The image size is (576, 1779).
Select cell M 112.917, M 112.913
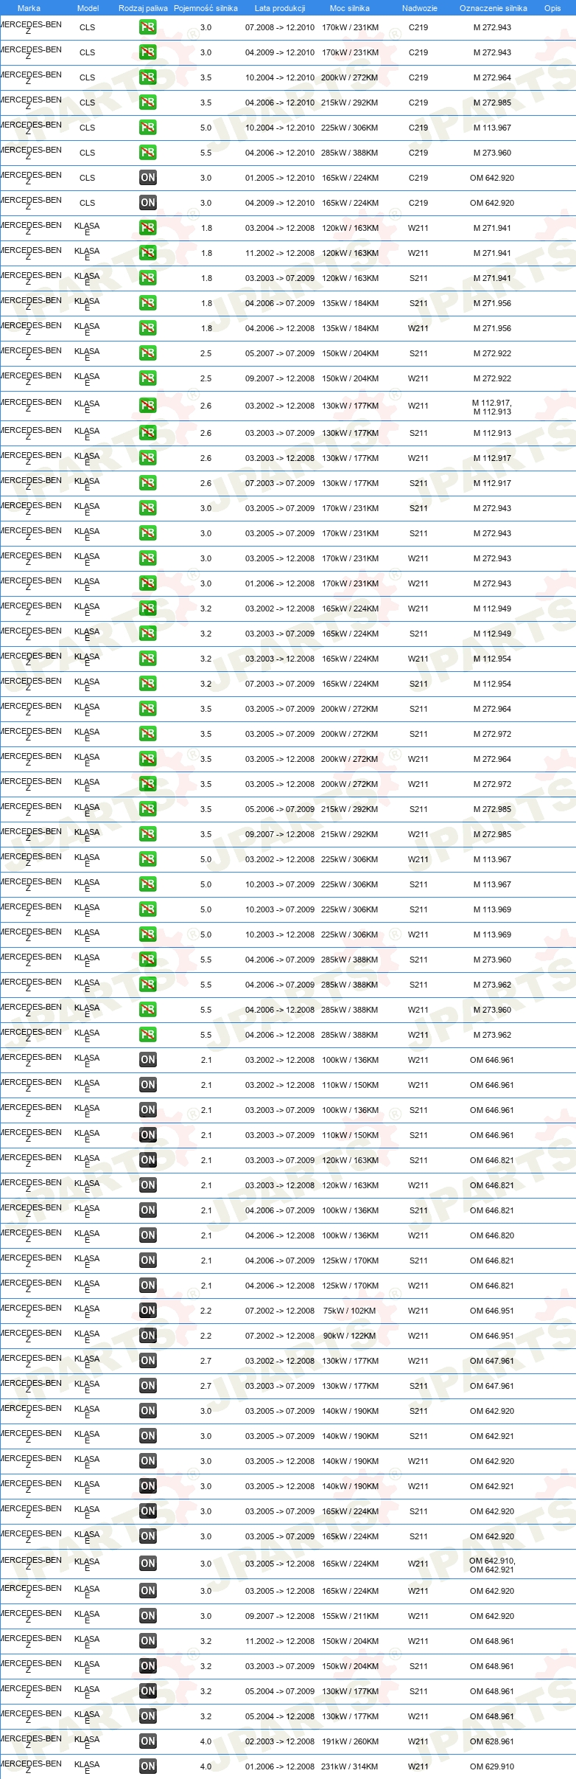[492, 407]
